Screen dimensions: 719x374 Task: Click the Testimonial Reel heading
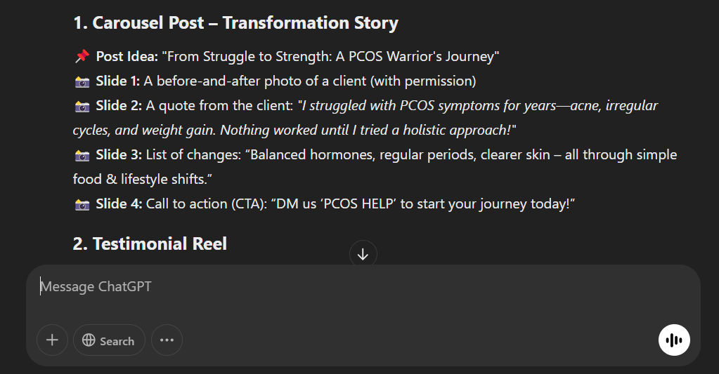(x=150, y=243)
